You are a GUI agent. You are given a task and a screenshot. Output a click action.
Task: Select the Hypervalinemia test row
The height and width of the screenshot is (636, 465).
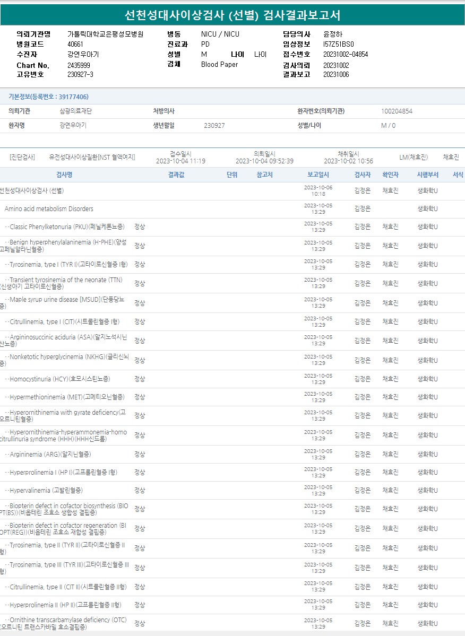[x=46, y=490]
